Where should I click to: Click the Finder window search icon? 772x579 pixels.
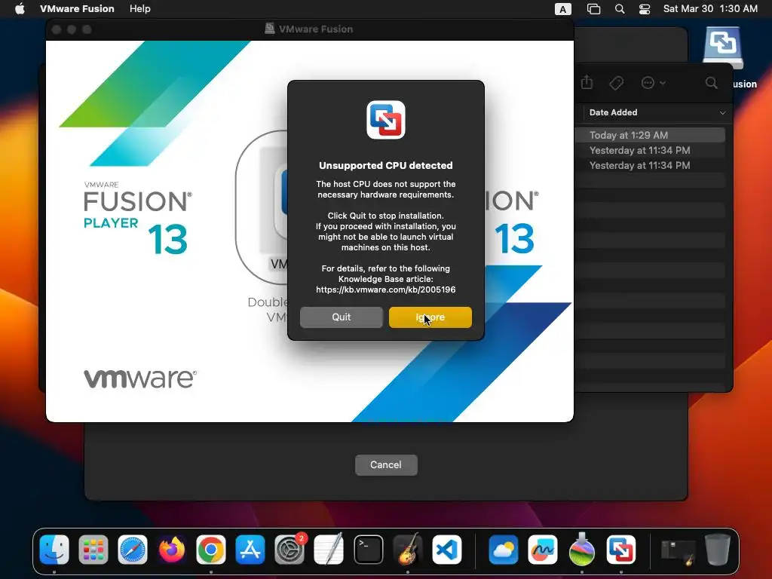coord(711,83)
